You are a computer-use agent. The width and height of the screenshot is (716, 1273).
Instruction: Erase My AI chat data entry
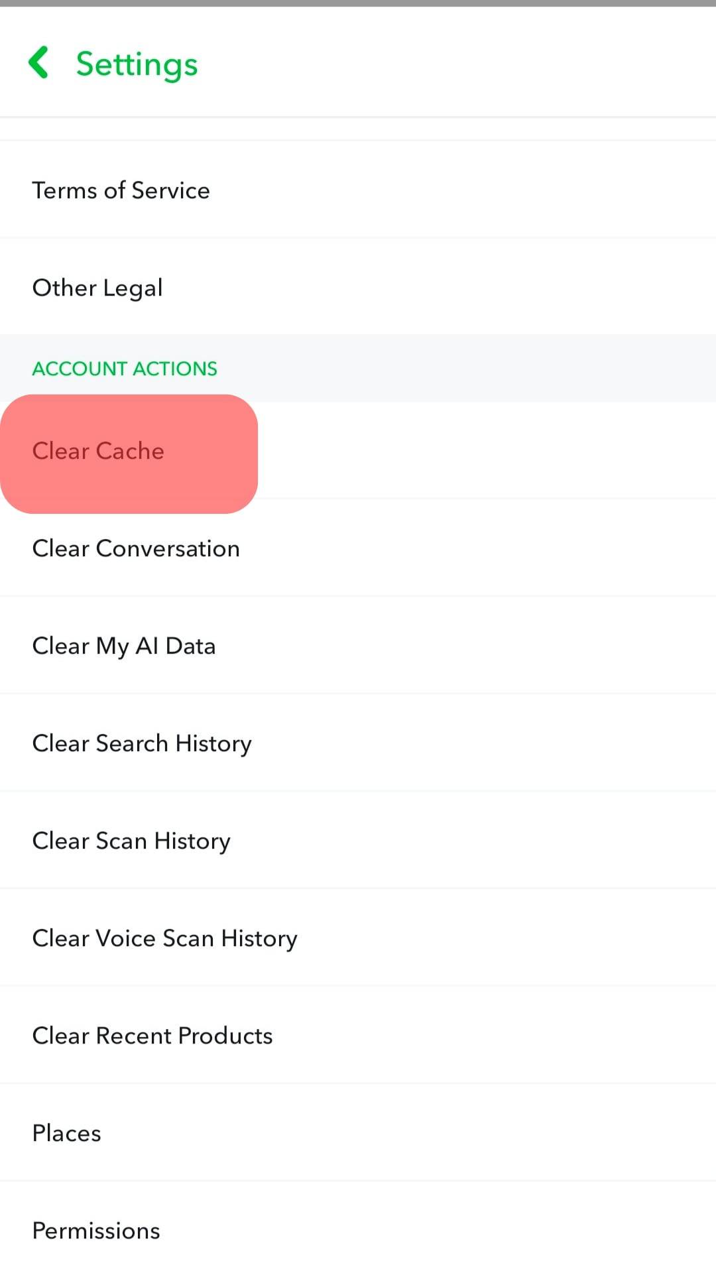tap(124, 646)
